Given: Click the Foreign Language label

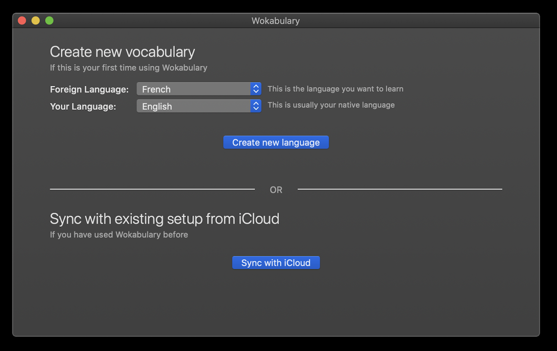Looking at the screenshot, I should pyautogui.click(x=89, y=89).
